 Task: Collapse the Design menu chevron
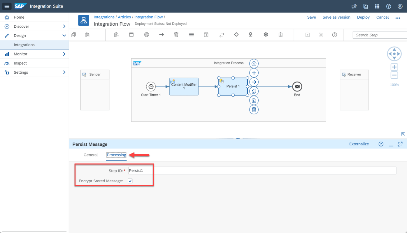tap(64, 36)
